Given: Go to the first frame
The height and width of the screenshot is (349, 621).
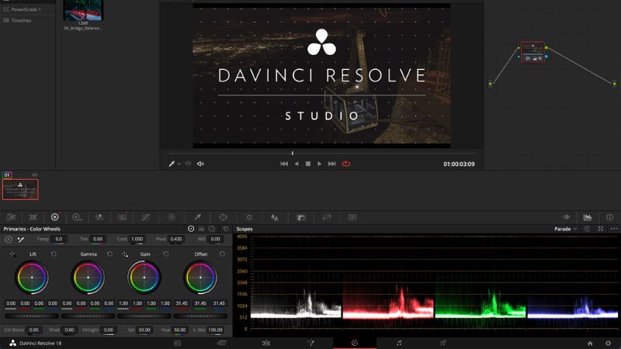Looking at the screenshot, I should click(284, 164).
